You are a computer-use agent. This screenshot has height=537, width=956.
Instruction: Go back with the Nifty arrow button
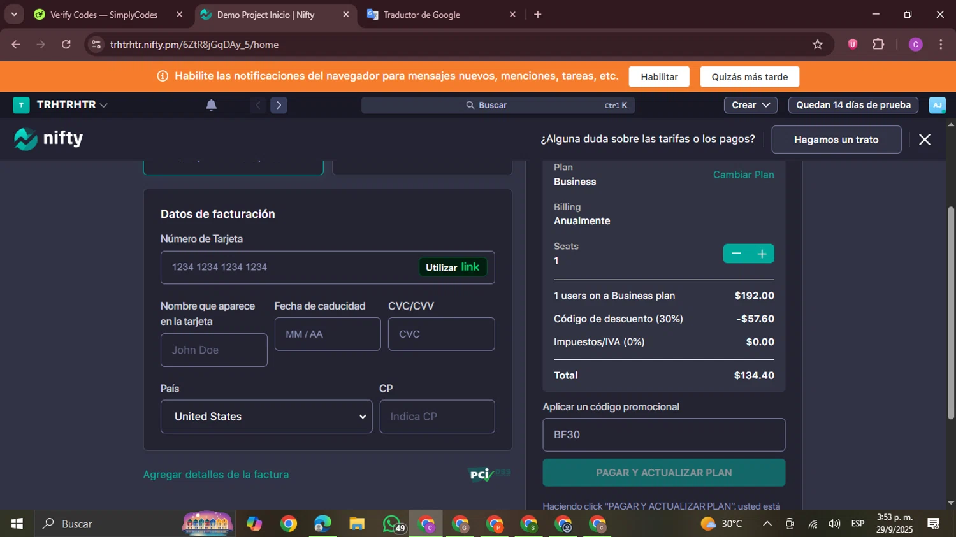click(x=258, y=105)
